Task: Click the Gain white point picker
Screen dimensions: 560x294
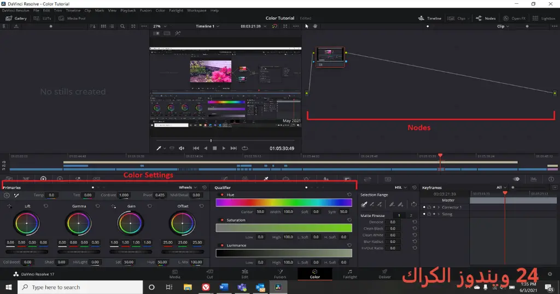Action: point(113,206)
